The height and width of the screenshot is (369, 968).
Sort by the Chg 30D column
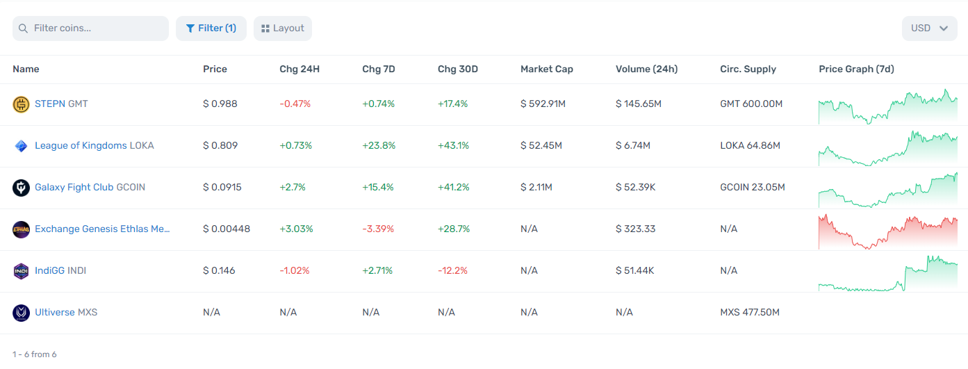click(458, 69)
